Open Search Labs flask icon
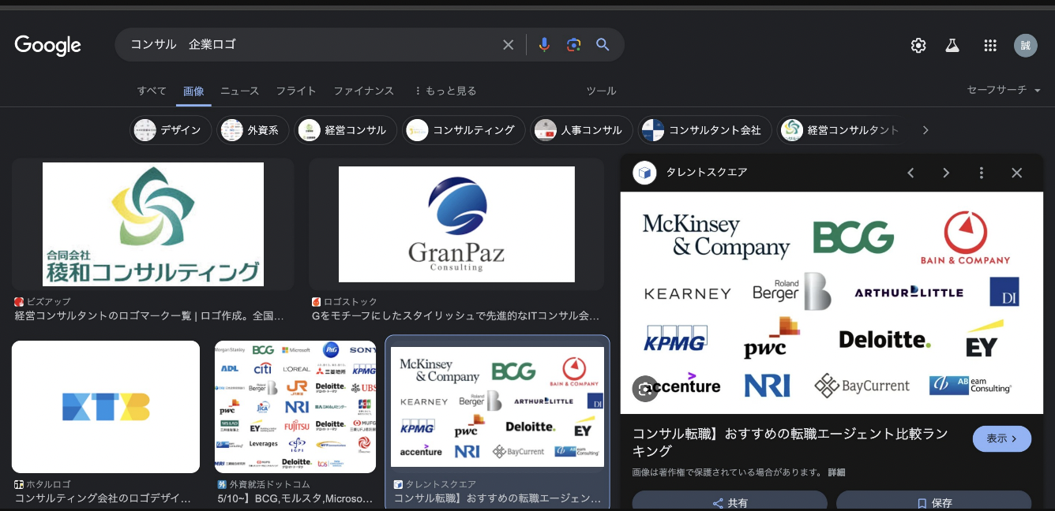This screenshot has height=511, width=1055. click(952, 46)
